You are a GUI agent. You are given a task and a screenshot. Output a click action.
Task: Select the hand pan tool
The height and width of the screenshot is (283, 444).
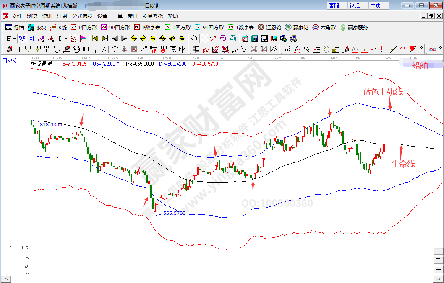coord(194,39)
